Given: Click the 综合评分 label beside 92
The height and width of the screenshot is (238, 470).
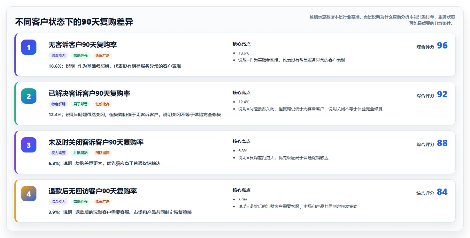Looking at the screenshot, I should pyautogui.click(x=425, y=96).
